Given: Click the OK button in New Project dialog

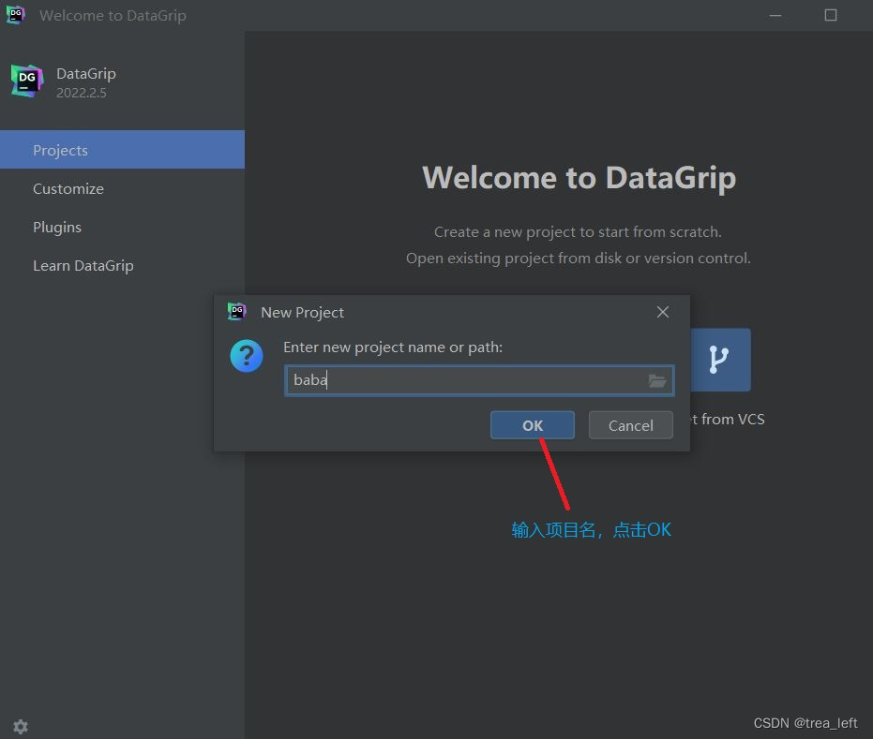Looking at the screenshot, I should (532, 425).
